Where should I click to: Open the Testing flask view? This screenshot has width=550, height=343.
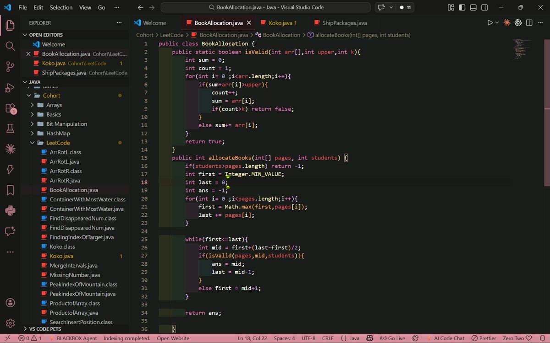[x=10, y=129]
